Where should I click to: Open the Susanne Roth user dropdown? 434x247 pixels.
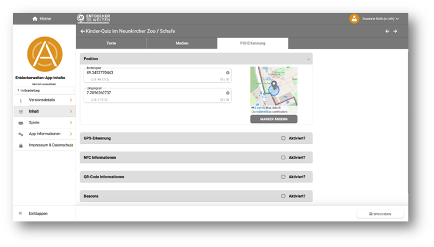click(381, 19)
